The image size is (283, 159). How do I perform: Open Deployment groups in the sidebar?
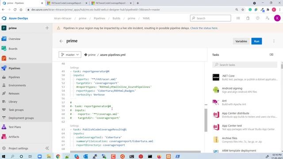pyautogui.click(x=21, y=118)
